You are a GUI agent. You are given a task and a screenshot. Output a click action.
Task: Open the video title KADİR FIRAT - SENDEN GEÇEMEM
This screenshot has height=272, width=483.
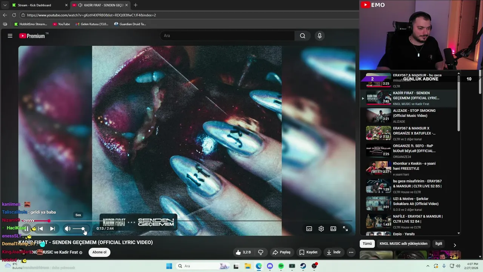pos(86,243)
